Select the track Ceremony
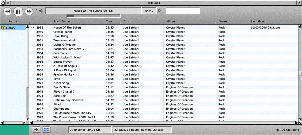302x135 pixels. [x=60, y=53]
